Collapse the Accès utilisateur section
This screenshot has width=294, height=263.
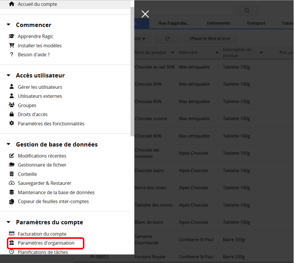coord(8,76)
